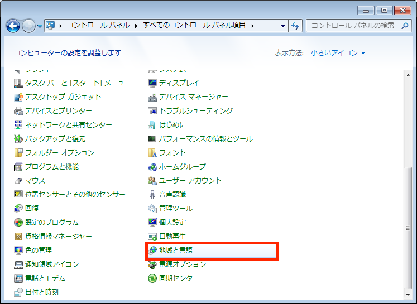
Task: Click the back navigation arrow button
Action: [13, 26]
